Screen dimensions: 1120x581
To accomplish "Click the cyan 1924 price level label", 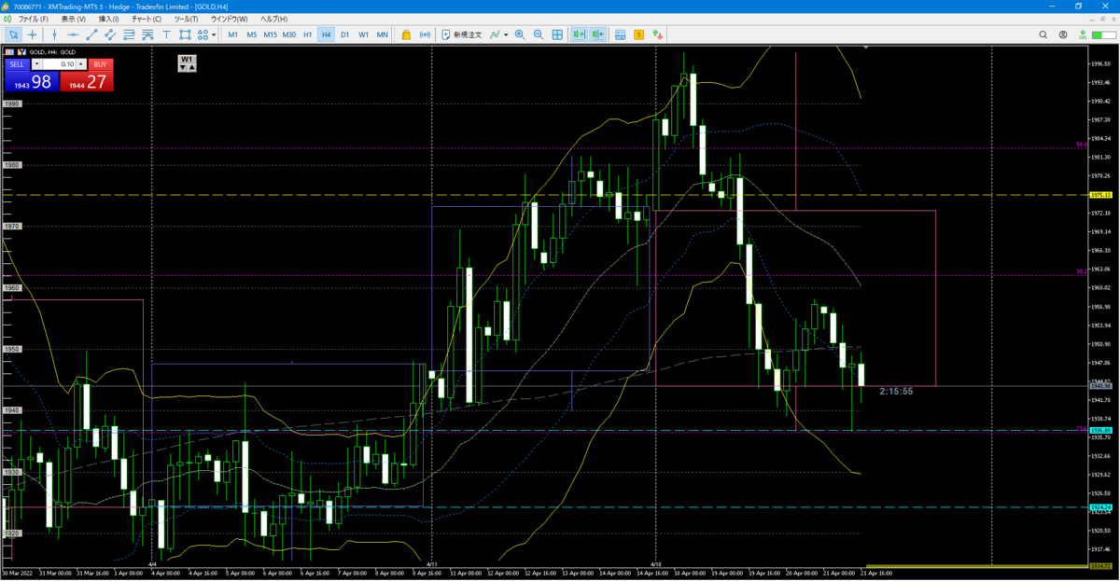I will [x=1099, y=507].
